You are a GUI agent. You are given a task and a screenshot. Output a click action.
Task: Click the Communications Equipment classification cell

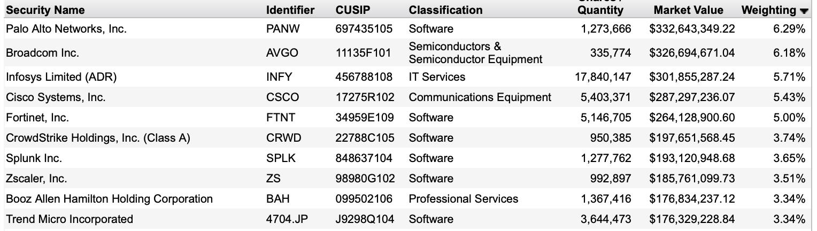coord(480,97)
